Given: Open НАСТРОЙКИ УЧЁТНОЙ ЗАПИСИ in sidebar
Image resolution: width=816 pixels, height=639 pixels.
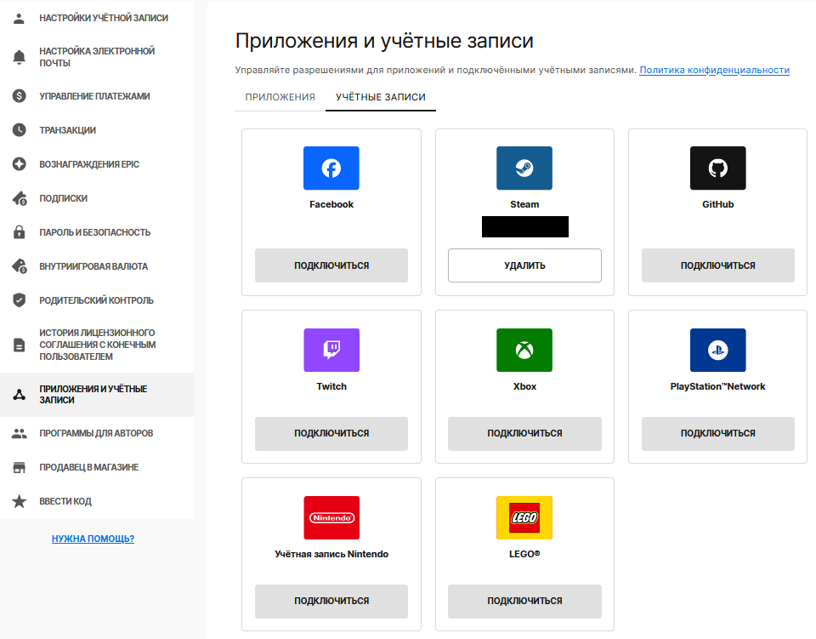Looking at the screenshot, I should (x=97, y=18).
